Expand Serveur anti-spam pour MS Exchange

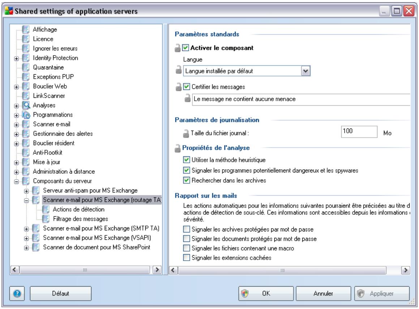26,191
